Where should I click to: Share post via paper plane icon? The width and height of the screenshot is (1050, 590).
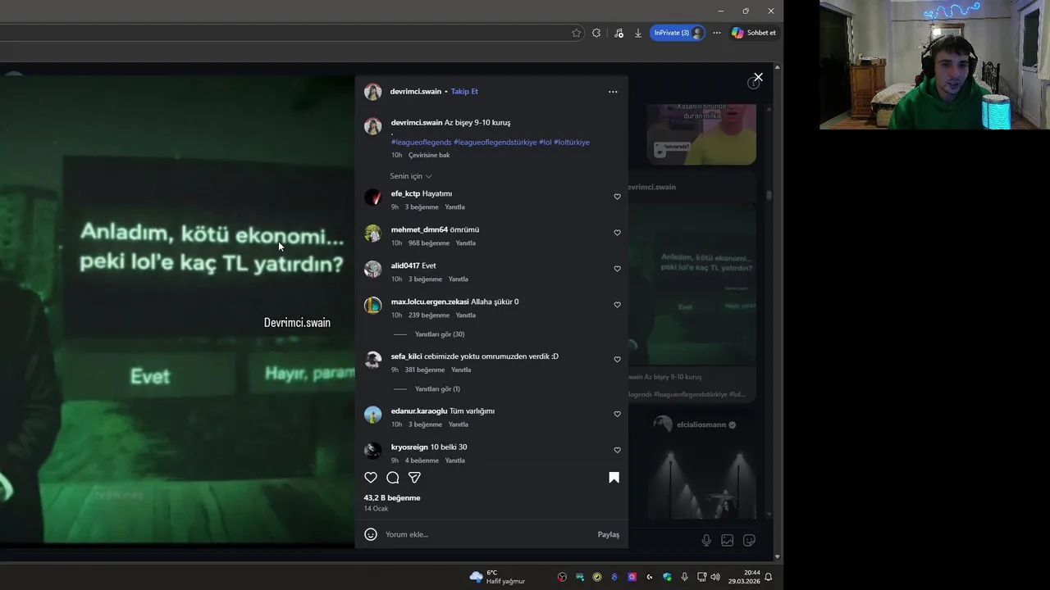[415, 478]
